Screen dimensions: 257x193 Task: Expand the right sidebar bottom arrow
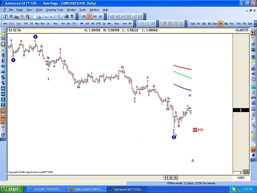point(254,160)
